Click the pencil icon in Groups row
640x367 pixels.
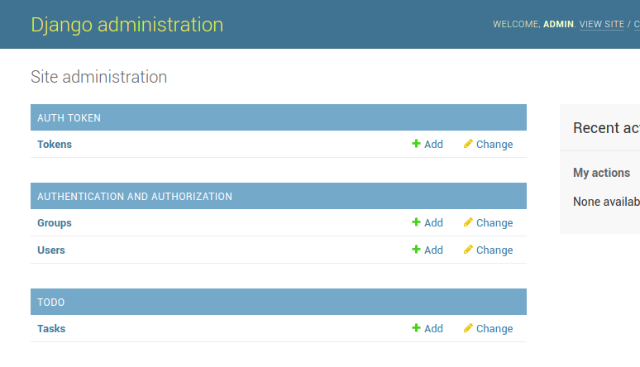[x=468, y=222]
